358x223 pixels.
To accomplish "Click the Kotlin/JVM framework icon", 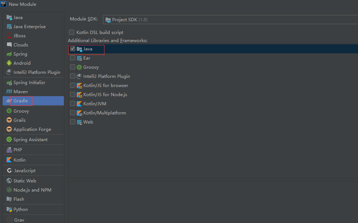I will (x=79, y=104).
